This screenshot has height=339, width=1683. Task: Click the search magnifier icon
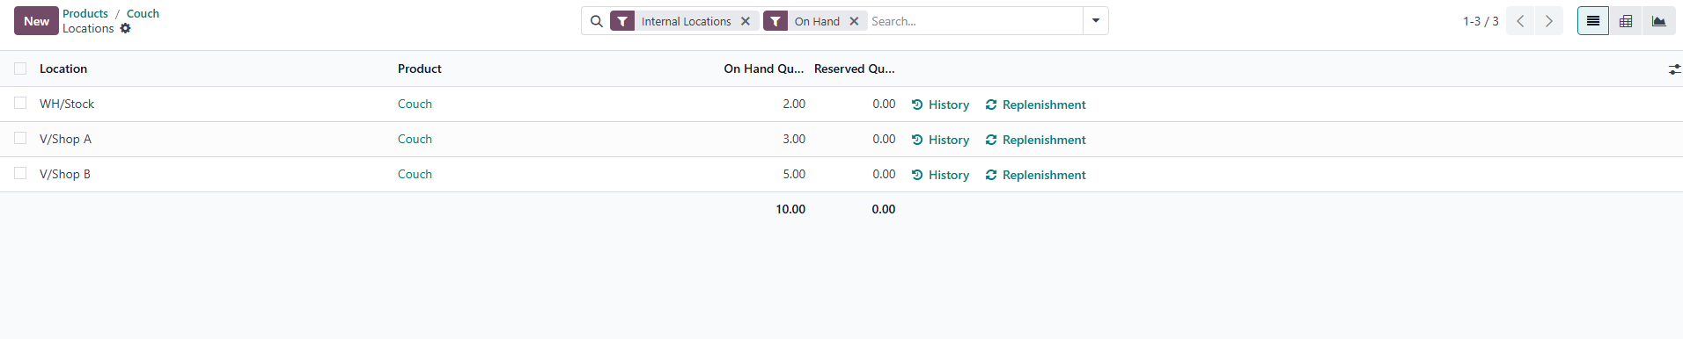(597, 21)
